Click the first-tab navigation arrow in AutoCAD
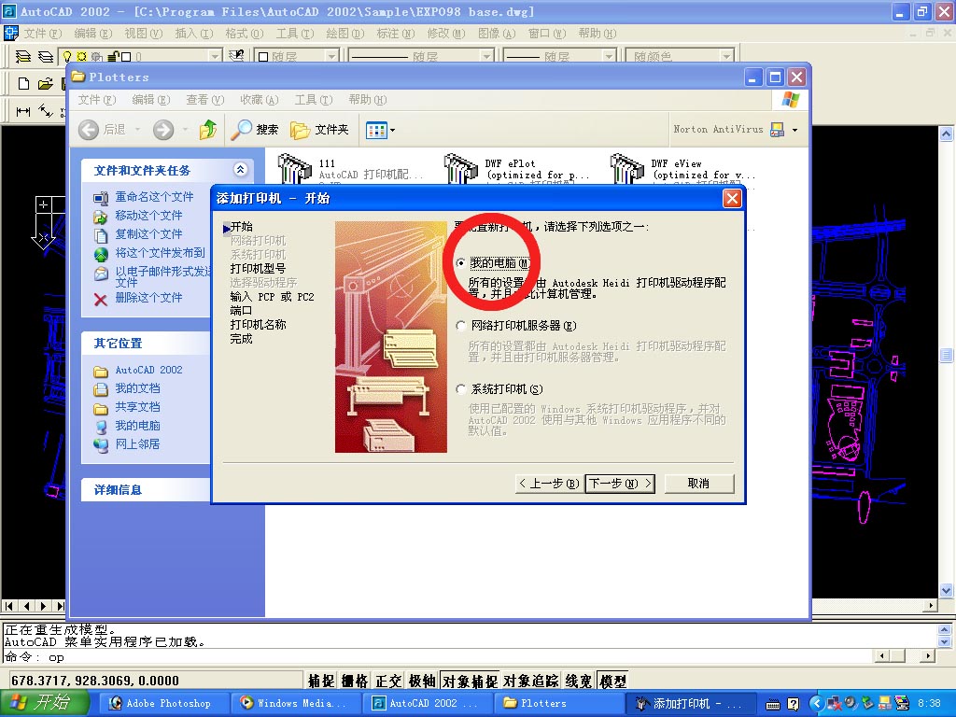956x717 pixels. (x=9, y=606)
